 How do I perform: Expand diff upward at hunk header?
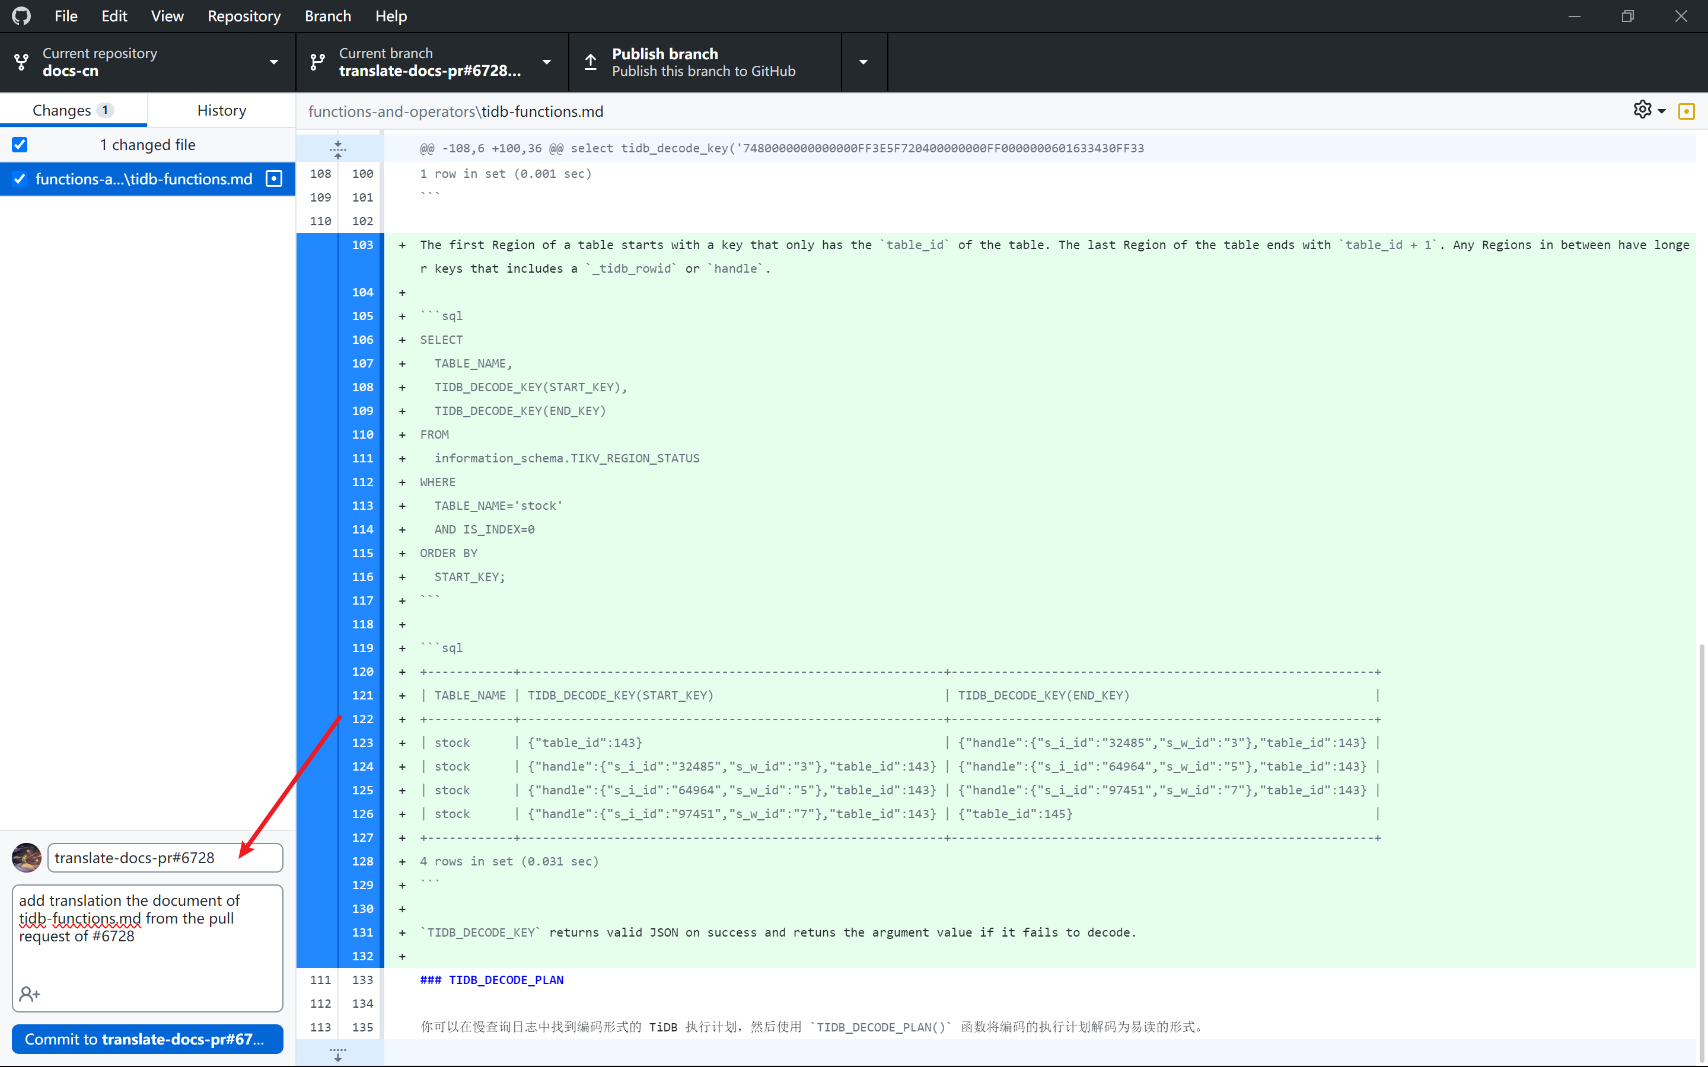[338, 148]
